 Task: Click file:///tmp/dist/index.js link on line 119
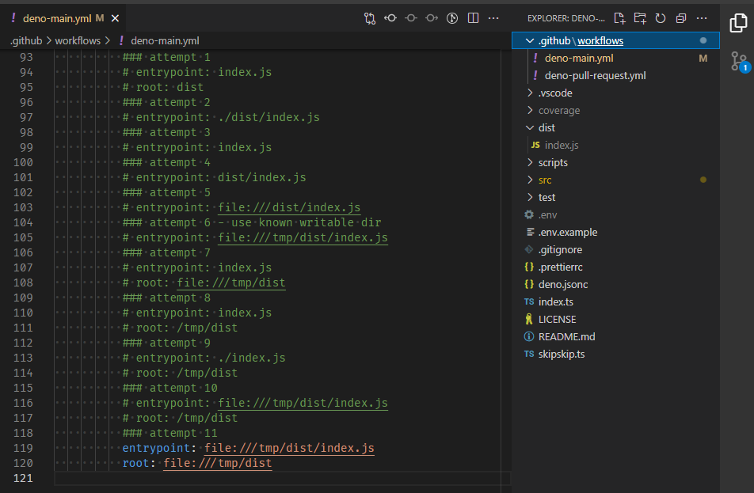pyautogui.click(x=289, y=448)
